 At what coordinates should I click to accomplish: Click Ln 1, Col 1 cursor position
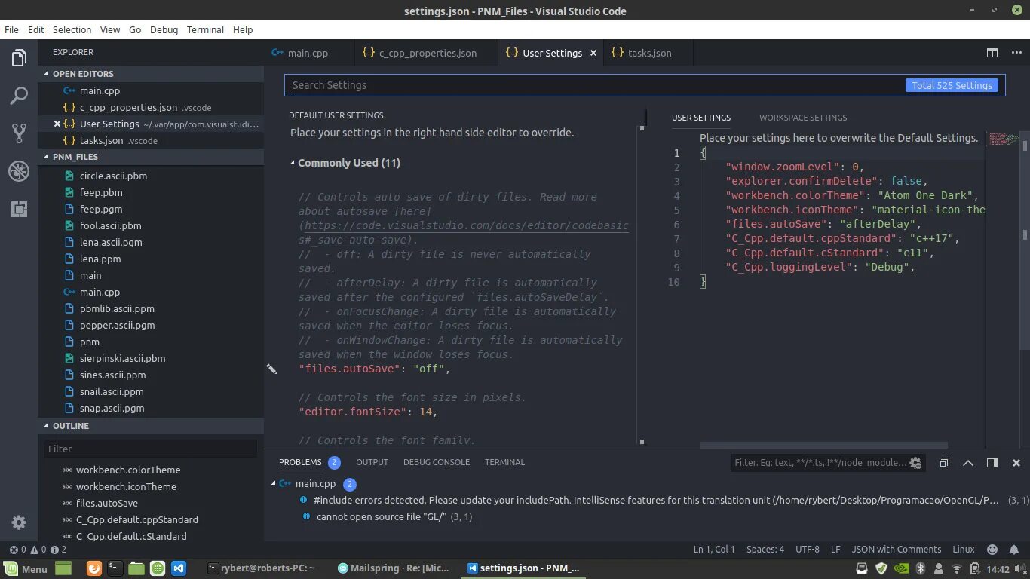tap(715, 550)
